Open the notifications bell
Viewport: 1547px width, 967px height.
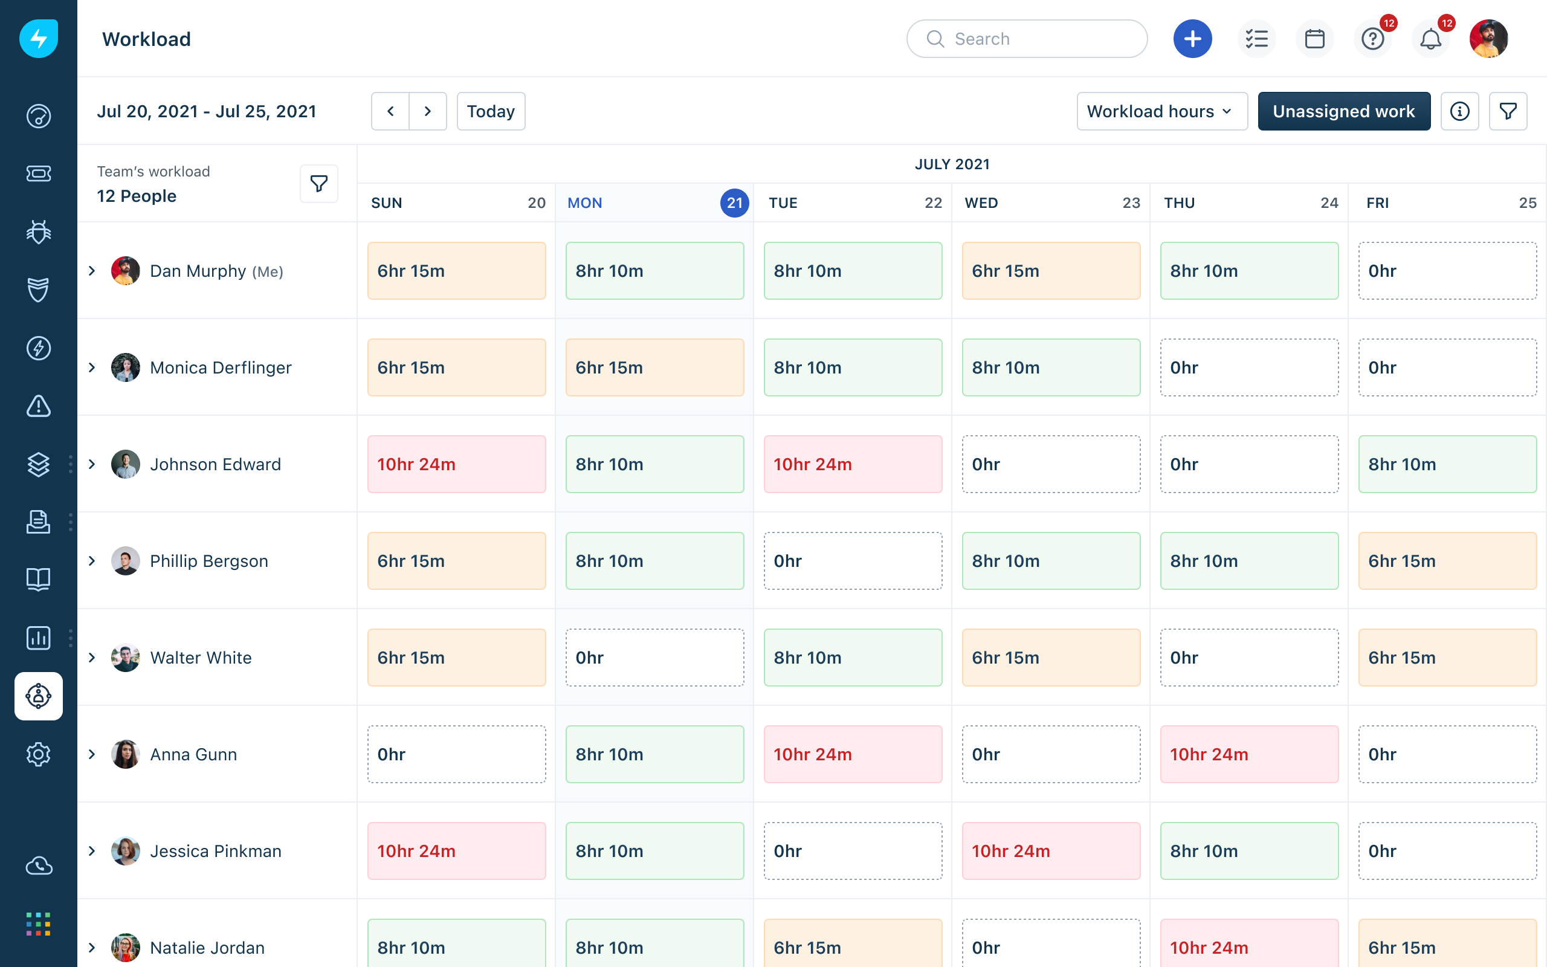tap(1430, 39)
